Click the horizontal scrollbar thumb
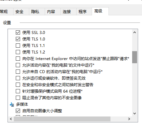Image resolution: width=142 pixels, height=123 pixels. (62, 119)
